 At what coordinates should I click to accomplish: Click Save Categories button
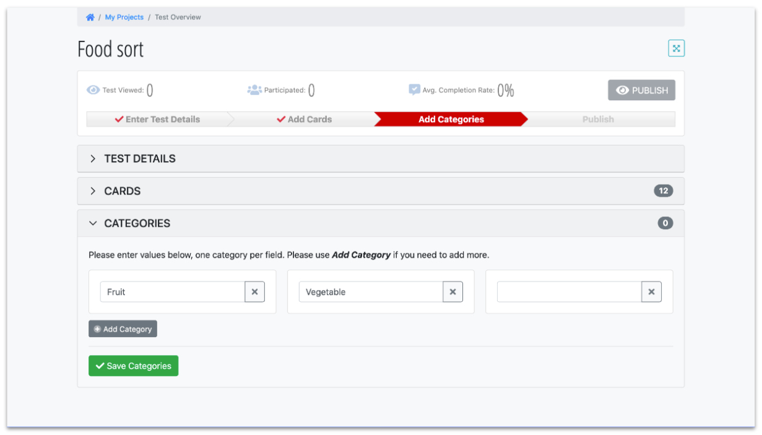point(133,366)
